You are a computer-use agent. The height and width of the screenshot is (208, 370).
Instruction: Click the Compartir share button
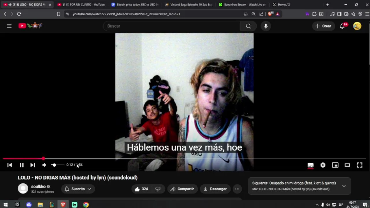coord(182,189)
